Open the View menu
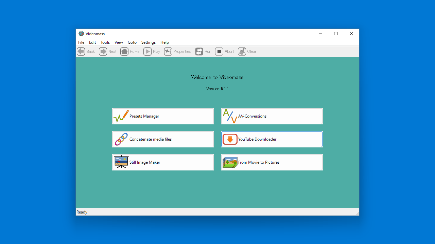The height and width of the screenshot is (244, 435). click(119, 42)
